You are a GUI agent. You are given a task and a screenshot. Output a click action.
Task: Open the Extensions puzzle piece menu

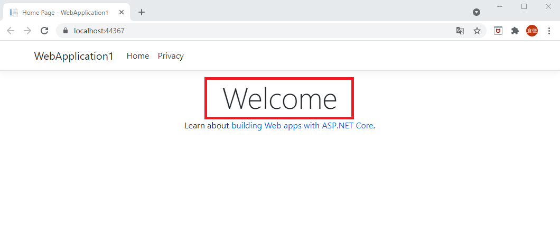tap(515, 31)
